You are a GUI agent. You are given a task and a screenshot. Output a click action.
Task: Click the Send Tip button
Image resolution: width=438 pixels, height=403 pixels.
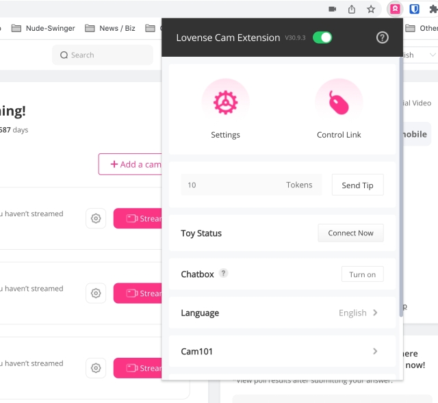coord(357,185)
